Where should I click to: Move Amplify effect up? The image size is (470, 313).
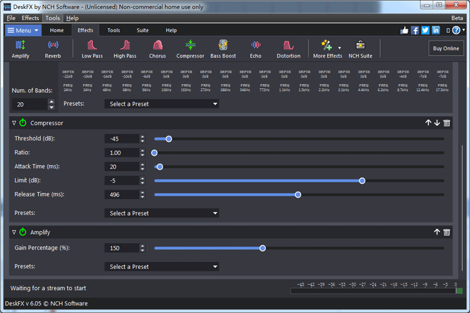tap(437, 232)
